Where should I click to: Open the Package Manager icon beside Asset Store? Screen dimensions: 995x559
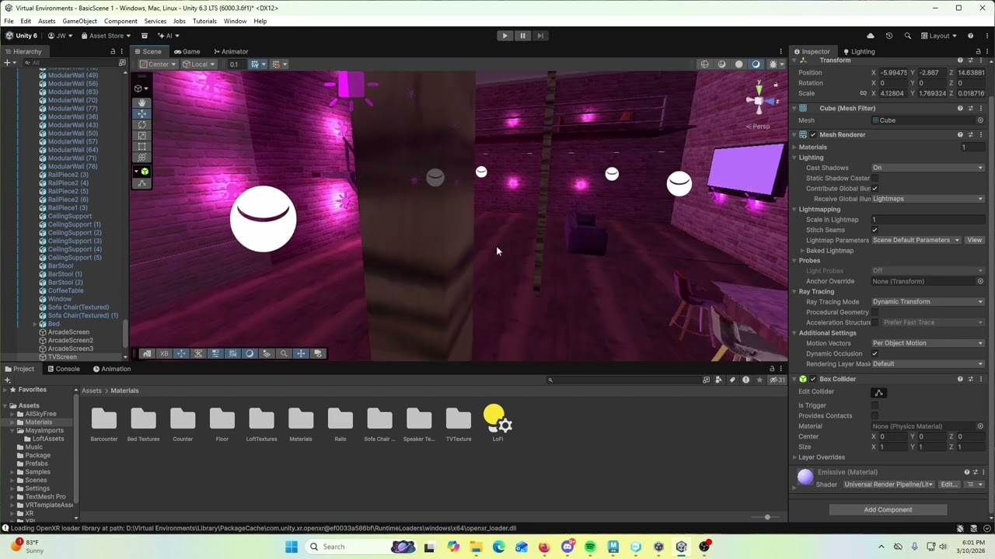coord(144,36)
